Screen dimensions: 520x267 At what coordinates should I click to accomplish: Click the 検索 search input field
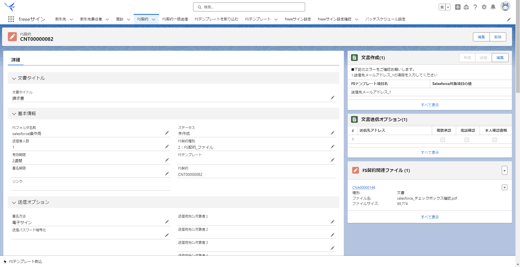249,7
